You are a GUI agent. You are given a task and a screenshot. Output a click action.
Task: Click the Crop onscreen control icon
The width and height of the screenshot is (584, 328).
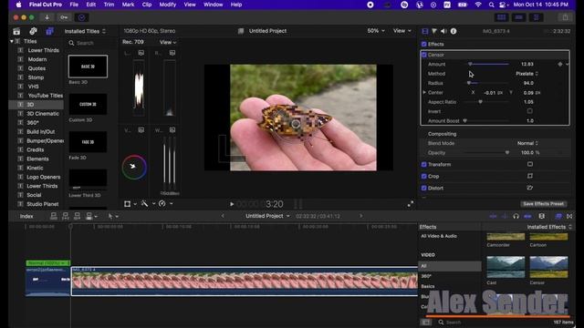pos(530,176)
